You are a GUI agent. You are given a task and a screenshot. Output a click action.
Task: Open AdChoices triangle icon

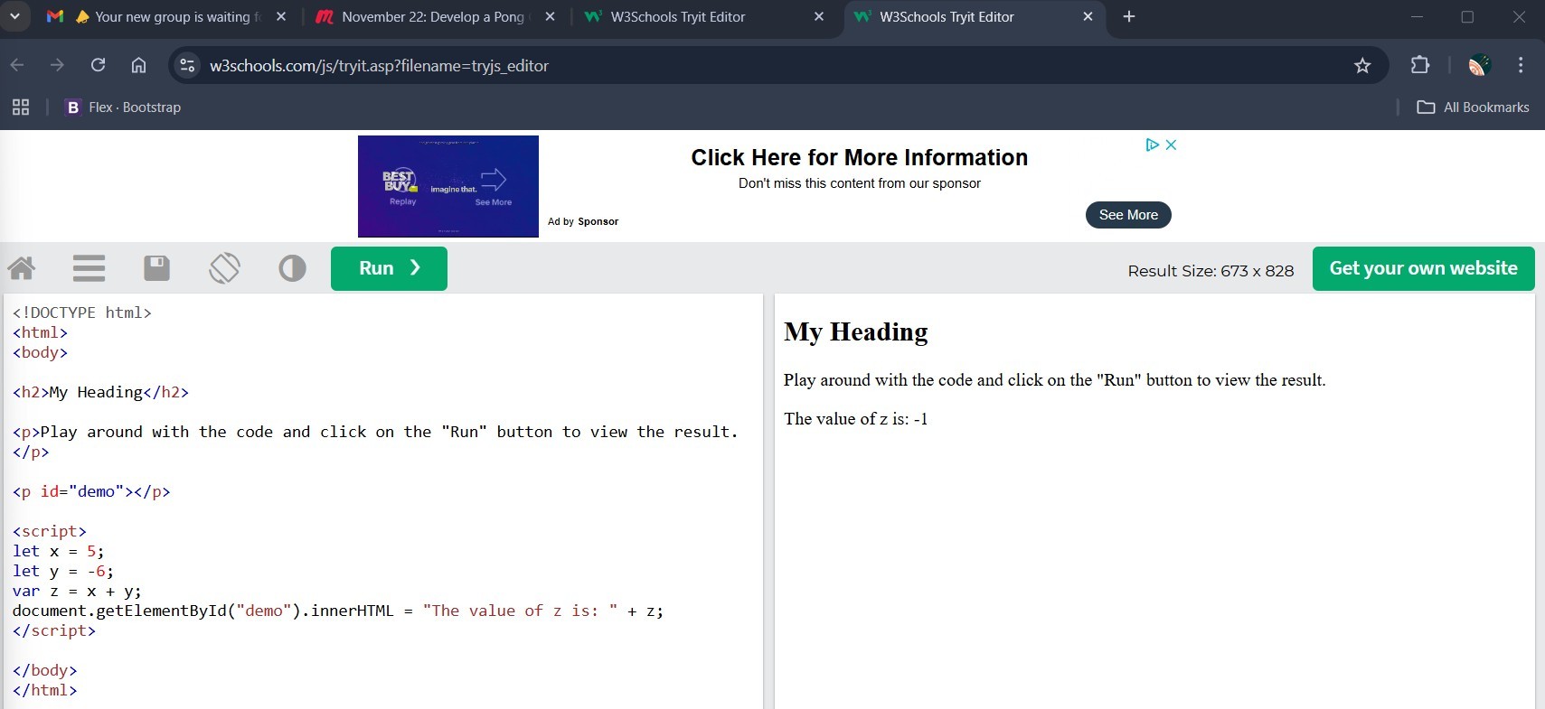pyautogui.click(x=1152, y=145)
